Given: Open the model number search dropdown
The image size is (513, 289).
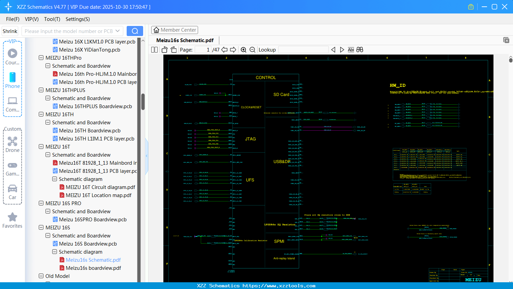Looking at the screenshot, I should pos(118,31).
